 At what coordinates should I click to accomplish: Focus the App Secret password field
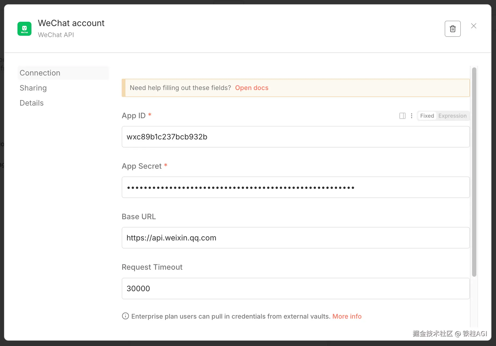click(296, 187)
